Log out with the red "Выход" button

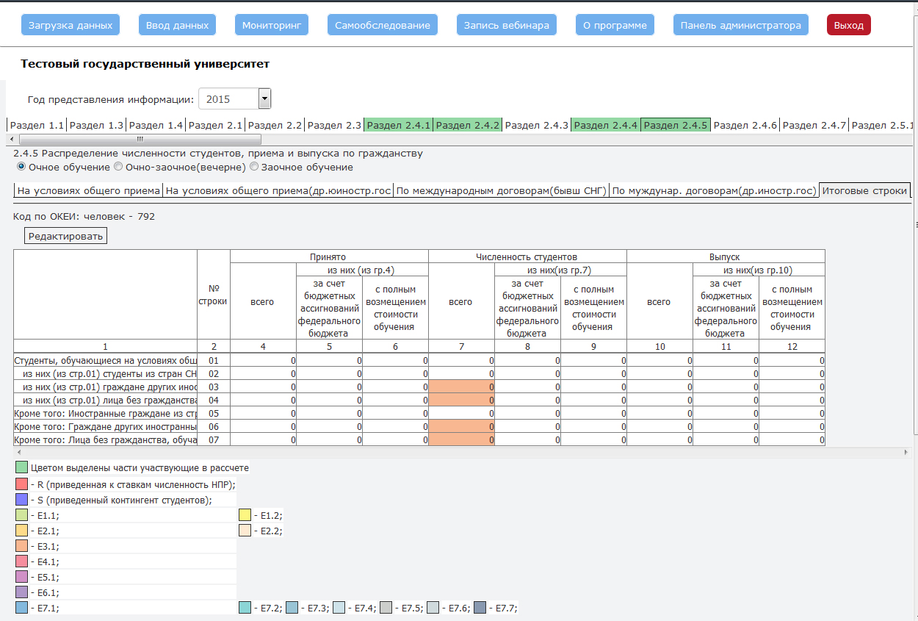tap(849, 25)
